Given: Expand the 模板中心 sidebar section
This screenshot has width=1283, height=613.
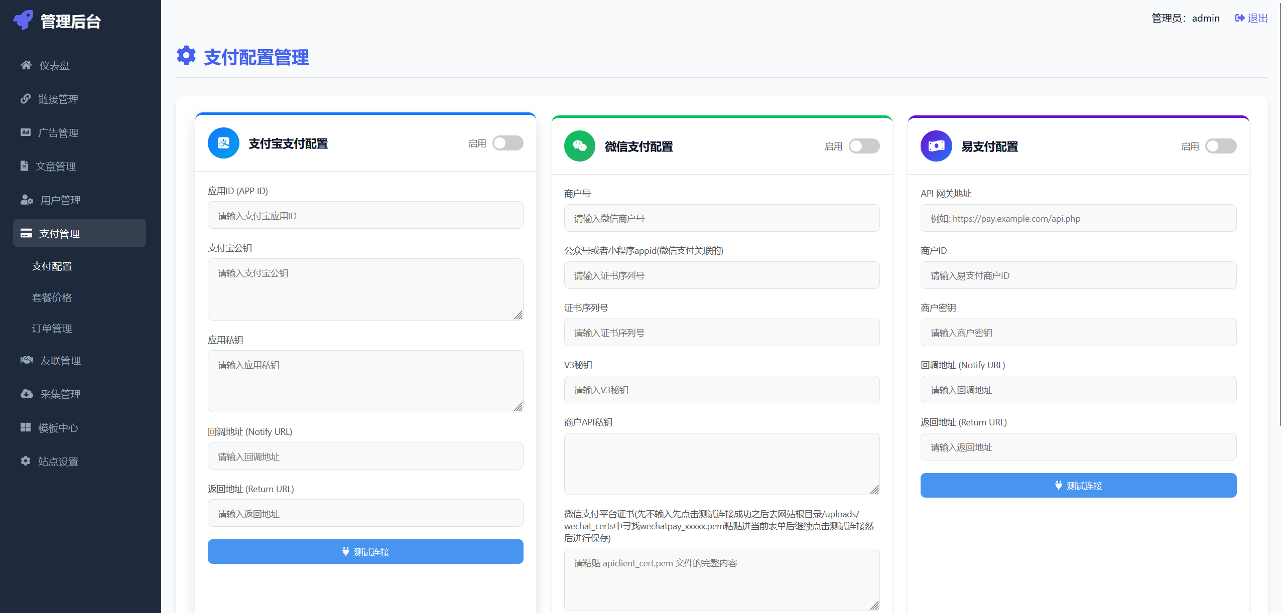Looking at the screenshot, I should click(x=57, y=427).
